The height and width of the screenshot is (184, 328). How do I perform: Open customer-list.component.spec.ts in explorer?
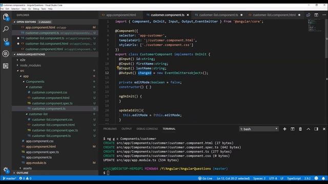(x=55, y=130)
